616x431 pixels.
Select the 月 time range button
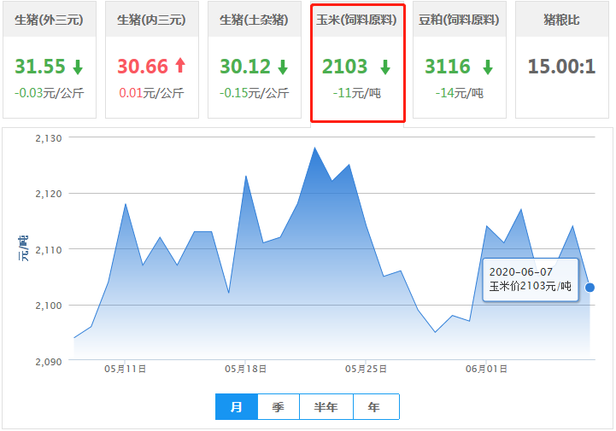coord(236,407)
